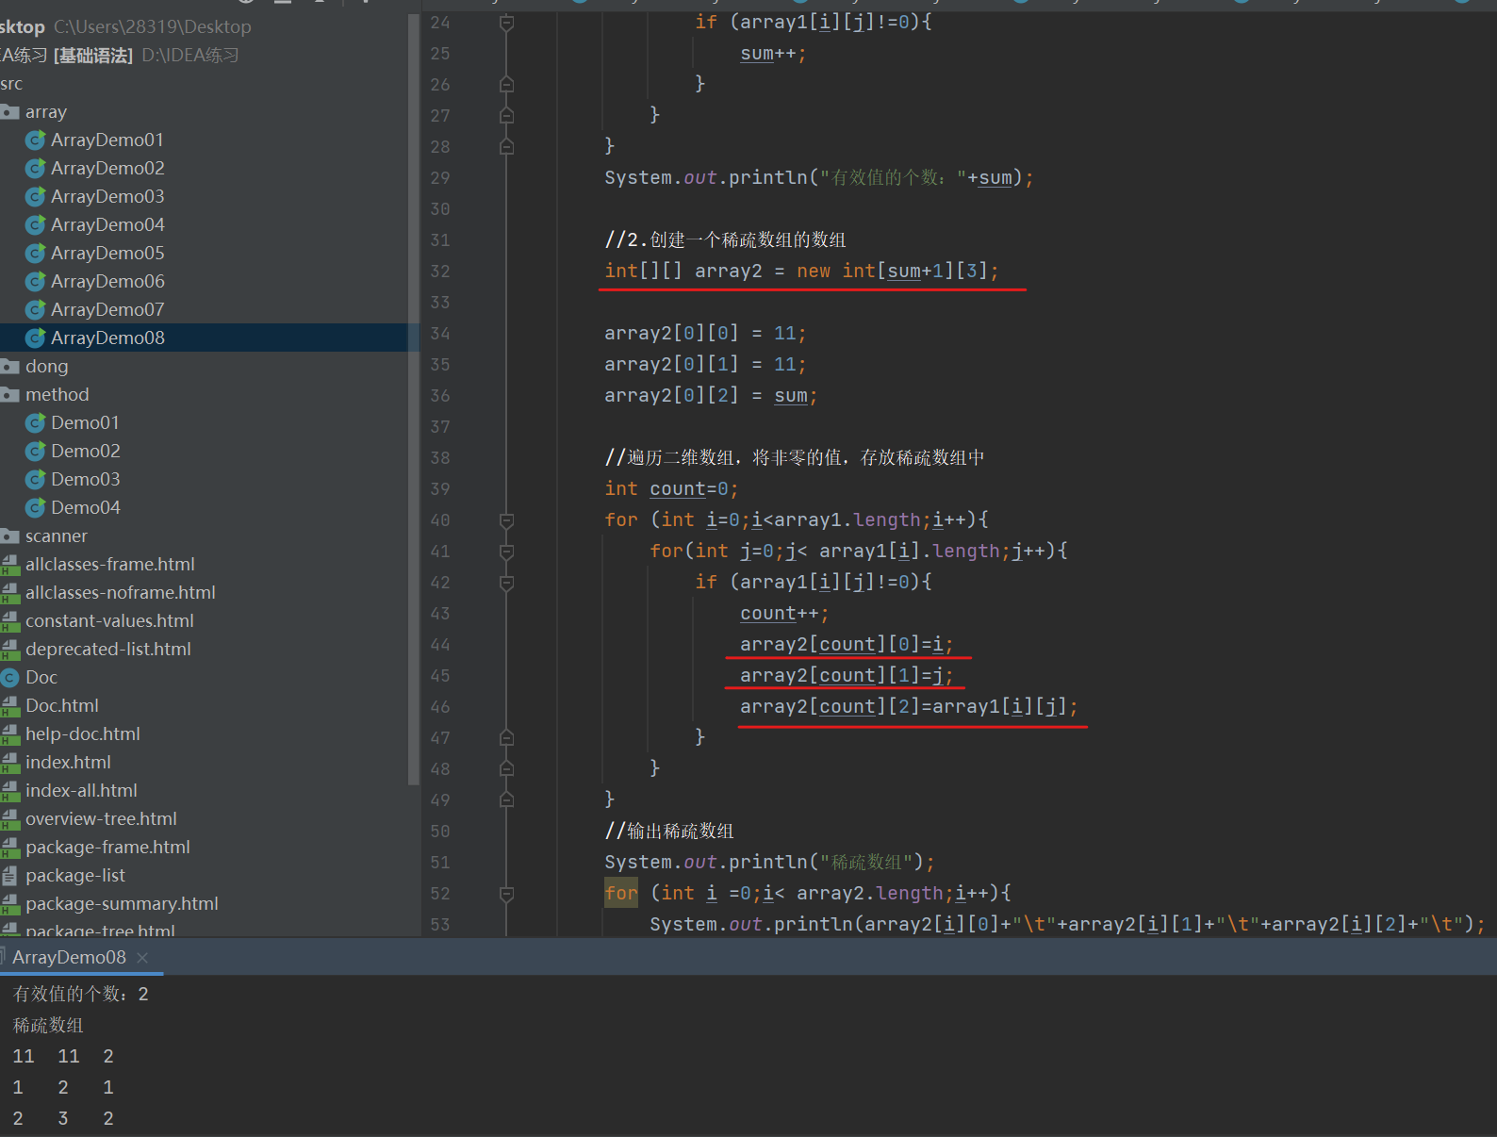This screenshot has height=1137, width=1497.
Task: Click line number 32 in the gutter
Action: point(440,272)
